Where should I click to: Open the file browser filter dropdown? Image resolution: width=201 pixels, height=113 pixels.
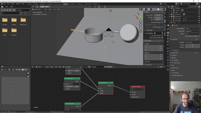click(27, 13)
